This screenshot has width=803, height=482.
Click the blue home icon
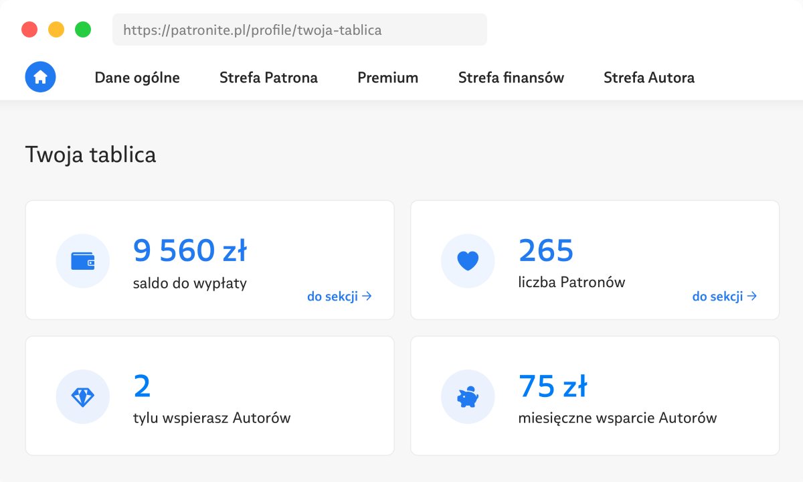[x=40, y=77]
